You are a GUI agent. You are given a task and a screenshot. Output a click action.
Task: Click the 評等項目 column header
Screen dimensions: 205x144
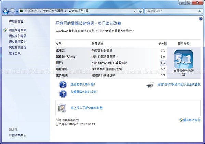pos(97,43)
